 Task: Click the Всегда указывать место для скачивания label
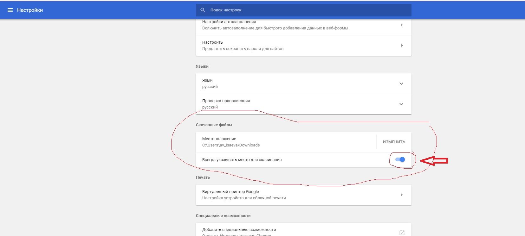click(x=242, y=160)
